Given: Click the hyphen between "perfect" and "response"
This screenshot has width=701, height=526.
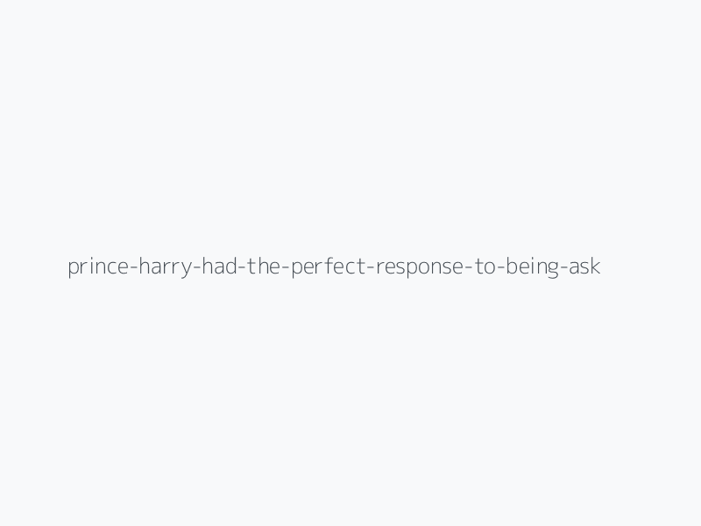Looking at the screenshot, I should (370, 267).
